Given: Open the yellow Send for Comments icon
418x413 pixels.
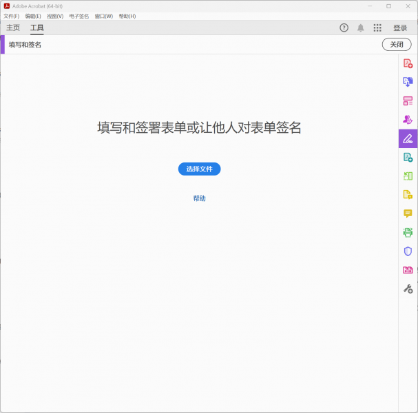Looking at the screenshot, I should coord(408,195).
